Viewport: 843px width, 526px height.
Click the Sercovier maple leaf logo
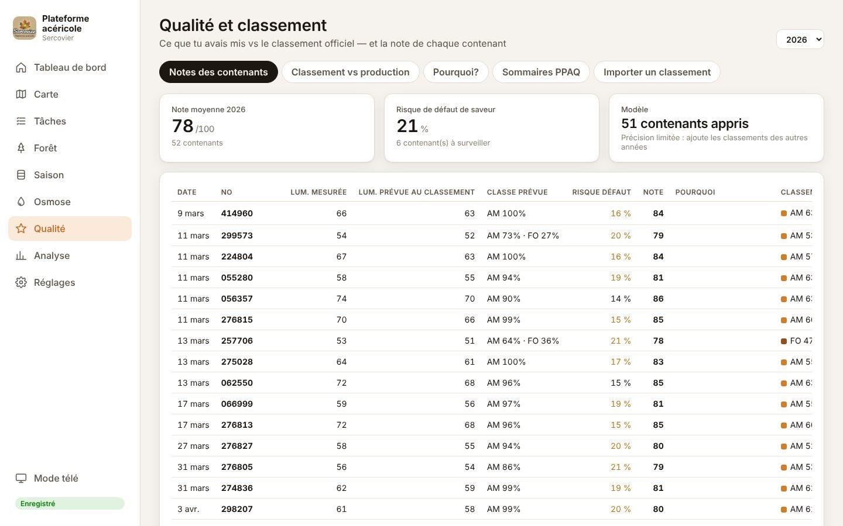[x=25, y=28]
